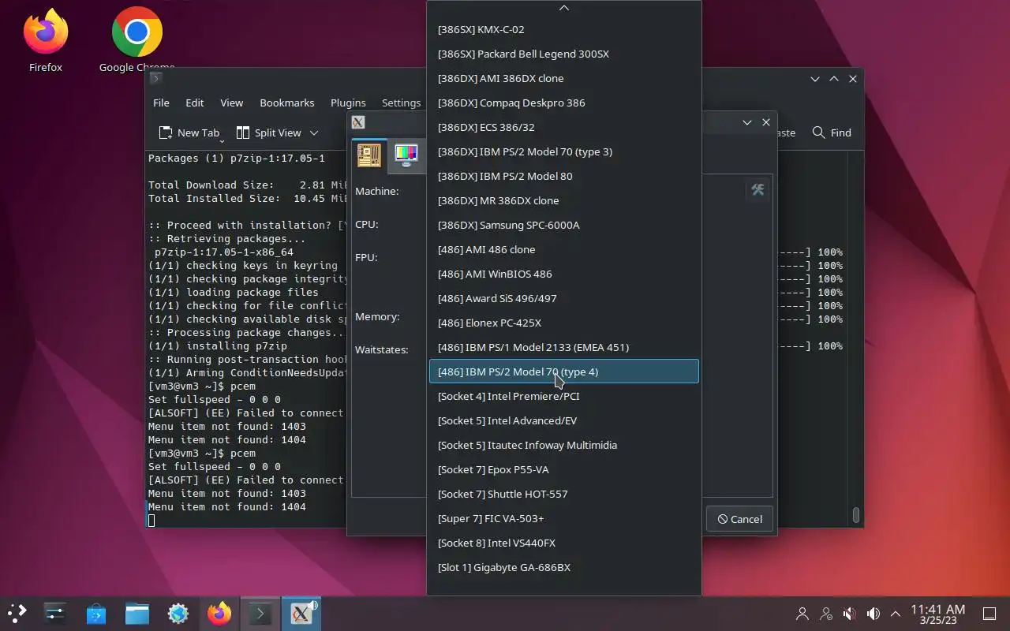
Task: Click the show desktop icon in tray
Action: tap(989, 614)
